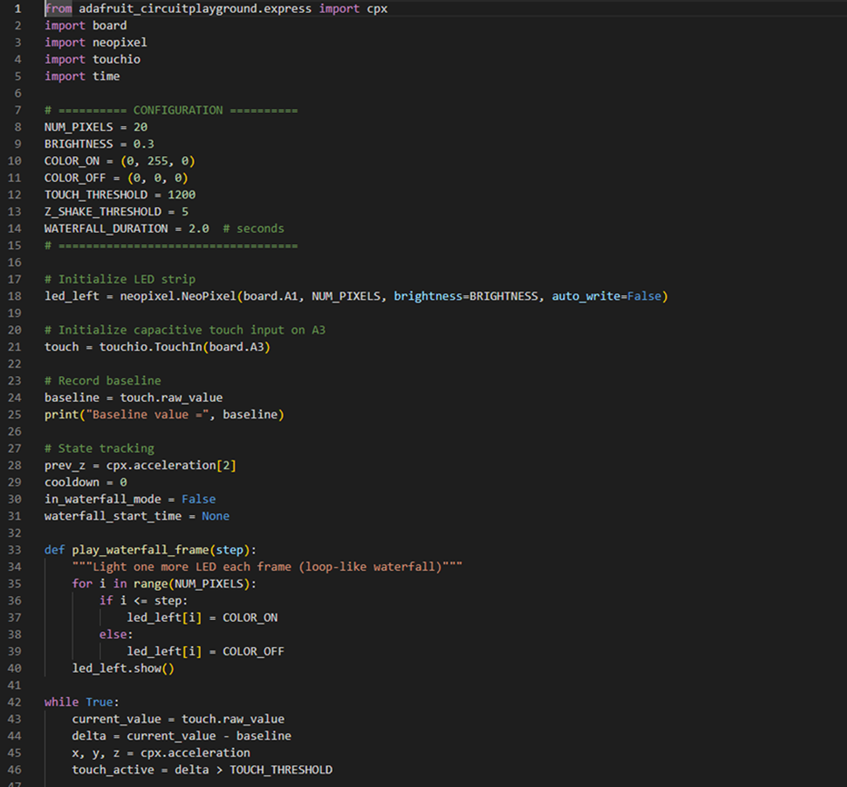Click auto_write=False argument
This screenshot has height=787, width=847.
click(x=606, y=296)
